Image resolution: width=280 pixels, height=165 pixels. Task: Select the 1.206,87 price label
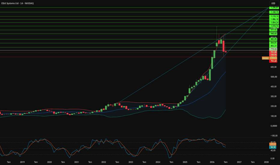(273, 8)
